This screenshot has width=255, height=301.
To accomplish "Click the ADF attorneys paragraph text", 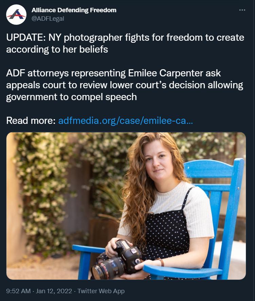I will tap(125, 85).
